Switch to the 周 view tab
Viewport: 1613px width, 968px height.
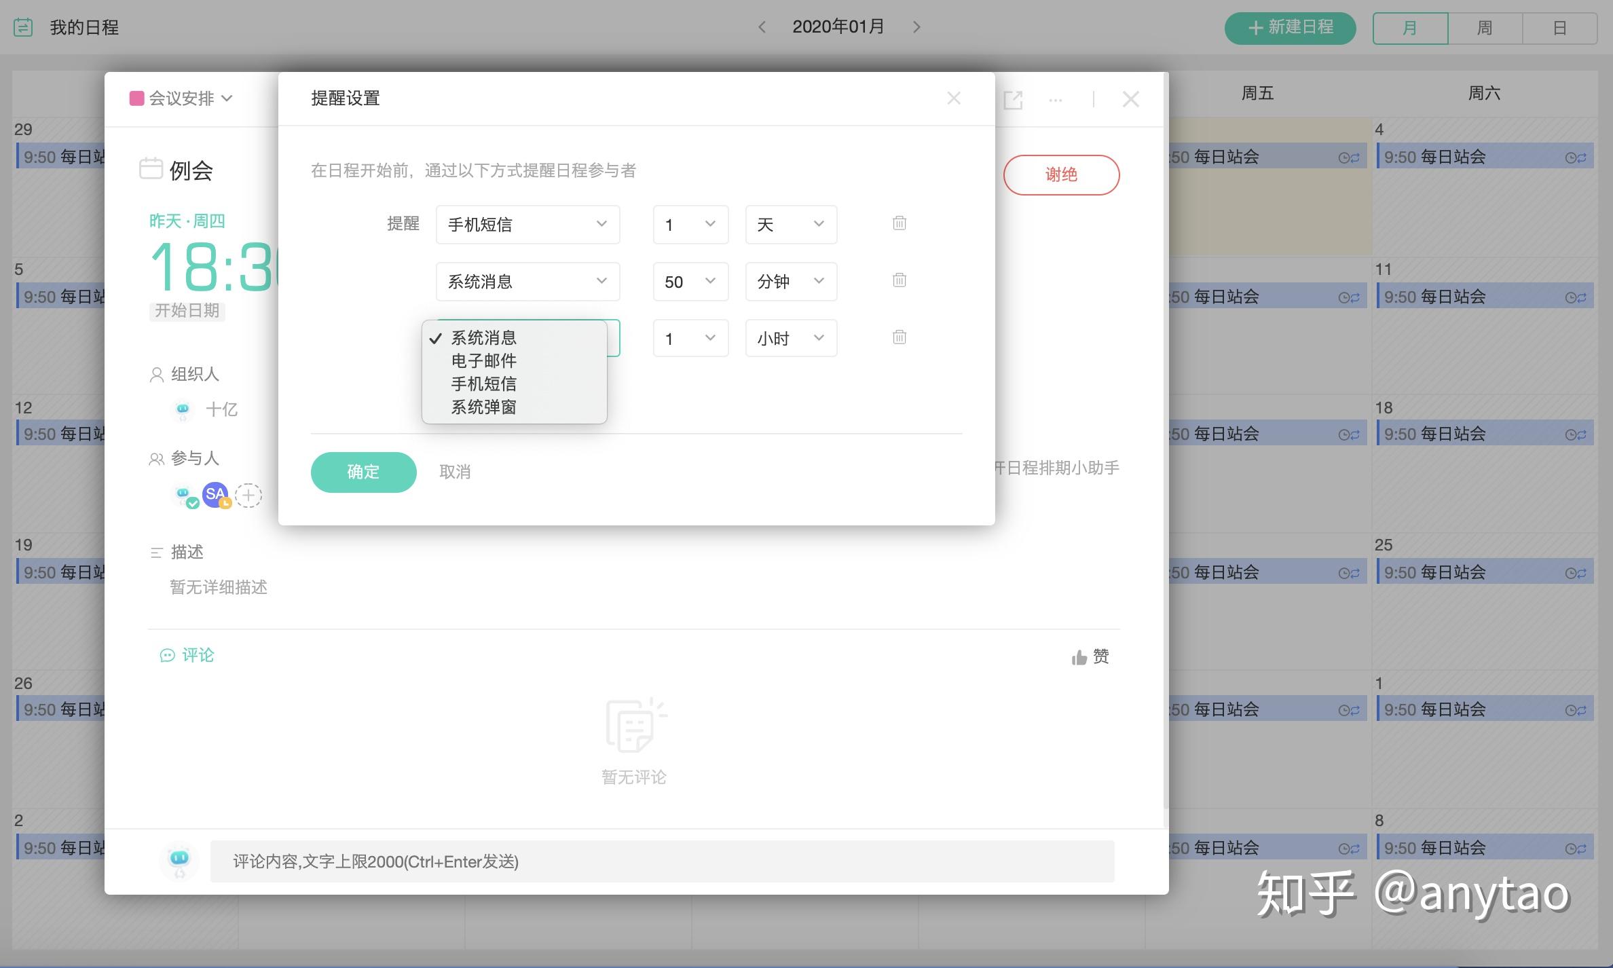tap(1485, 28)
